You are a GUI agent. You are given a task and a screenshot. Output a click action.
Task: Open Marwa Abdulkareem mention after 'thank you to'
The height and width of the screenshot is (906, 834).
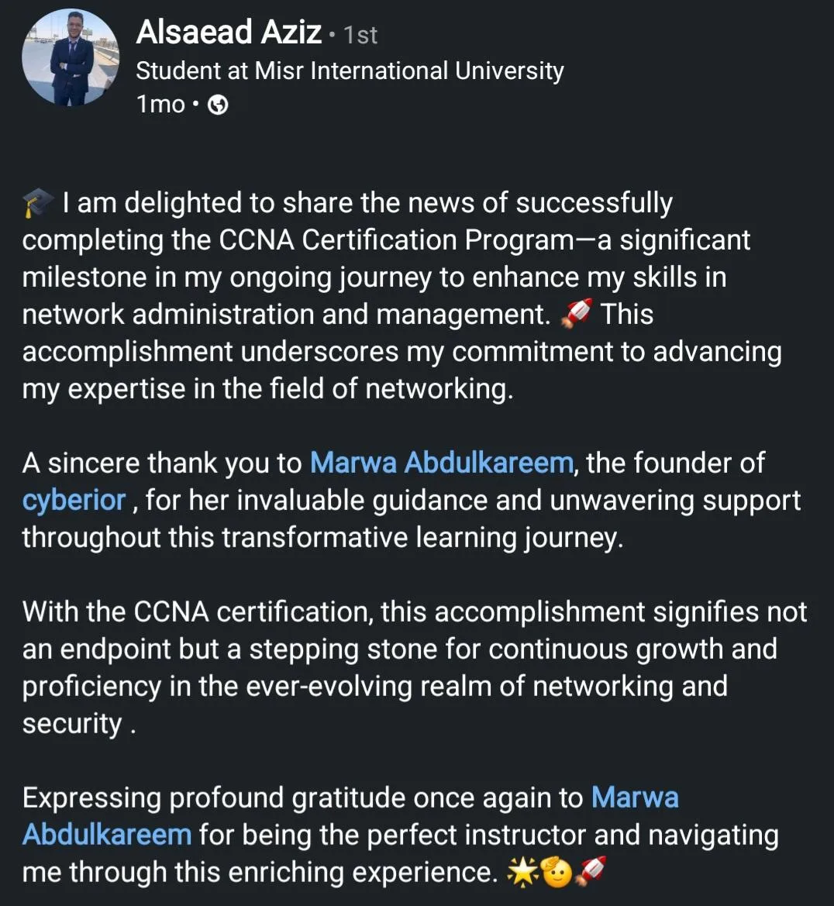tap(441, 463)
